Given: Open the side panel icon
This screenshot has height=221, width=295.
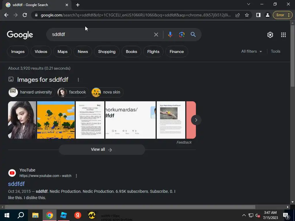Looking at the screenshot, I should tap(258, 15).
